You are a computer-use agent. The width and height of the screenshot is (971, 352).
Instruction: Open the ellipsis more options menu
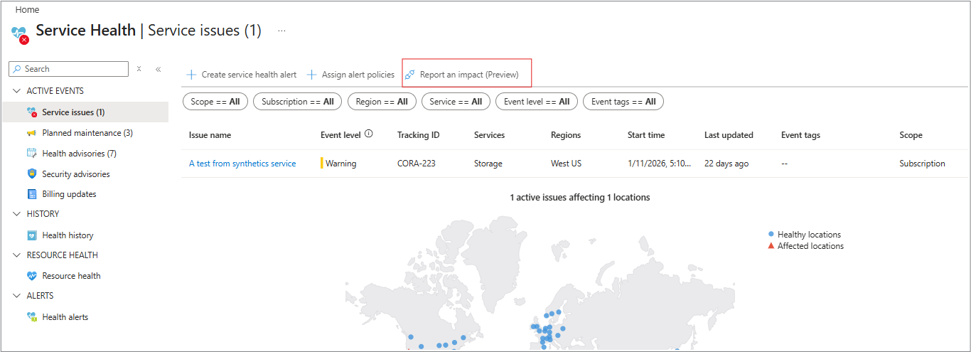281,31
